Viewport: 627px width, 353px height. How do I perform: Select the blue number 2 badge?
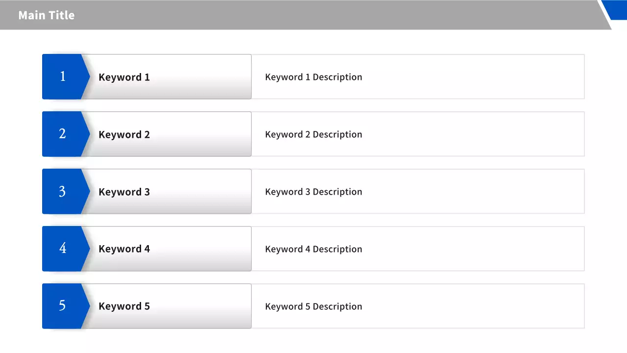pyautogui.click(x=64, y=134)
